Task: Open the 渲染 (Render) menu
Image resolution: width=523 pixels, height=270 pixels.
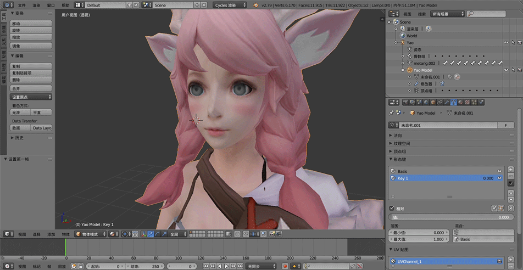Action: [36, 5]
